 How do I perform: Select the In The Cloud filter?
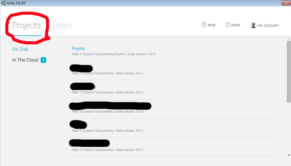point(25,60)
